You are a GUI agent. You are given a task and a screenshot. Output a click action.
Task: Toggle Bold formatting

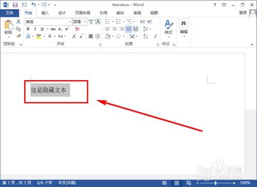coord(28,29)
